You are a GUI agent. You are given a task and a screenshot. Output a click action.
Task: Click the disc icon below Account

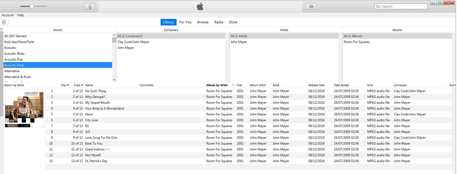tap(4, 22)
